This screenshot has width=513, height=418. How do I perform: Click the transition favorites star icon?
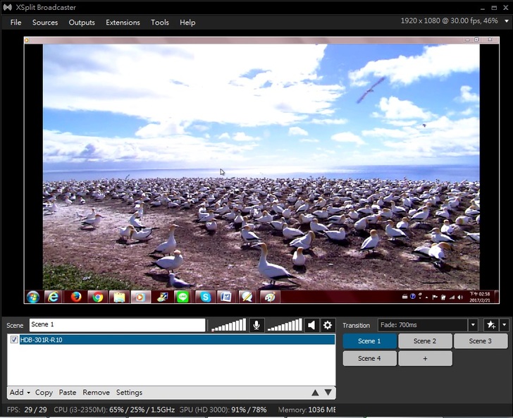490,325
